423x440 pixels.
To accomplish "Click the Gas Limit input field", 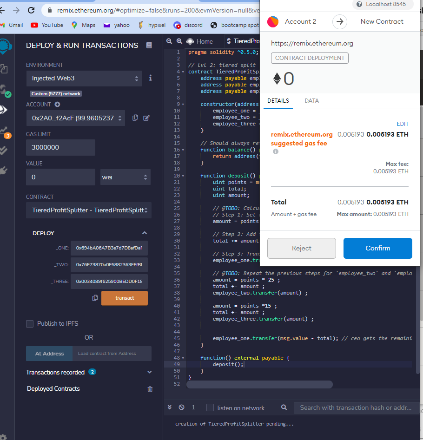I will point(60,148).
